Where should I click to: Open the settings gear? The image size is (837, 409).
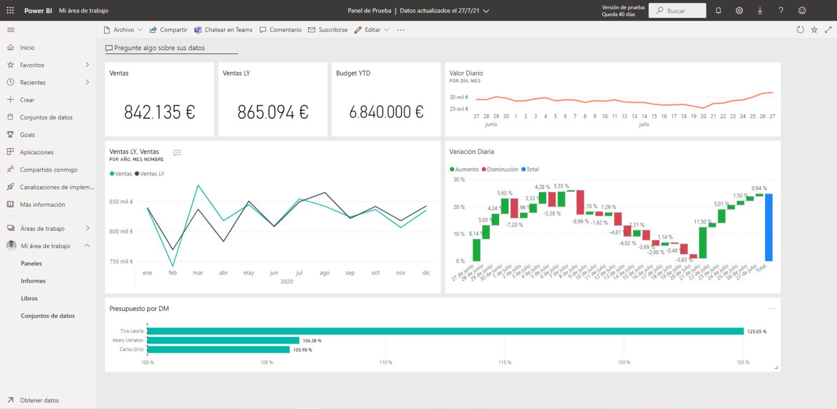(x=739, y=10)
